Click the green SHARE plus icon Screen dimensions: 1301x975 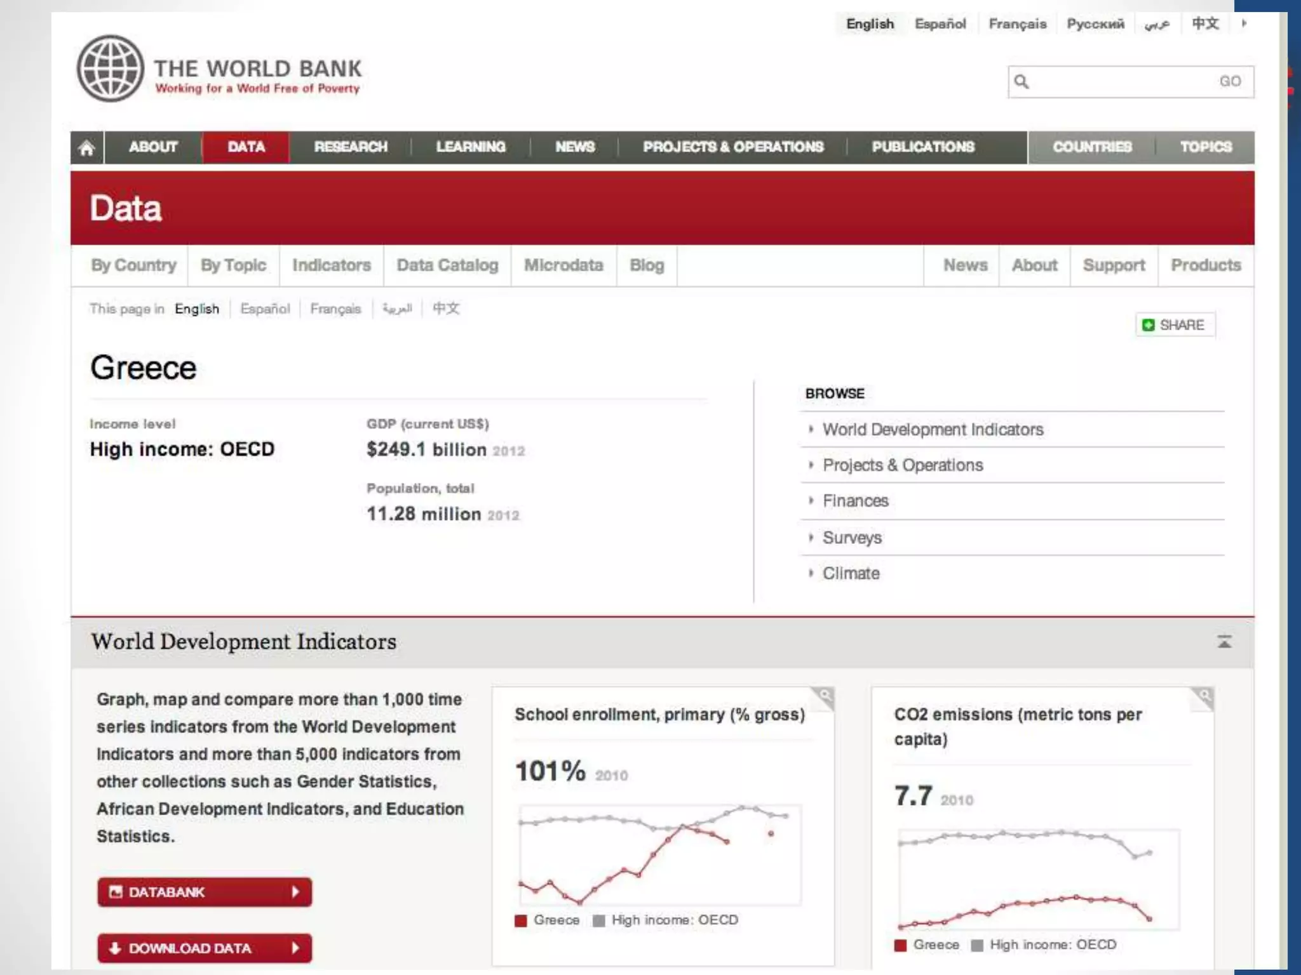pyautogui.click(x=1148, y=325)
